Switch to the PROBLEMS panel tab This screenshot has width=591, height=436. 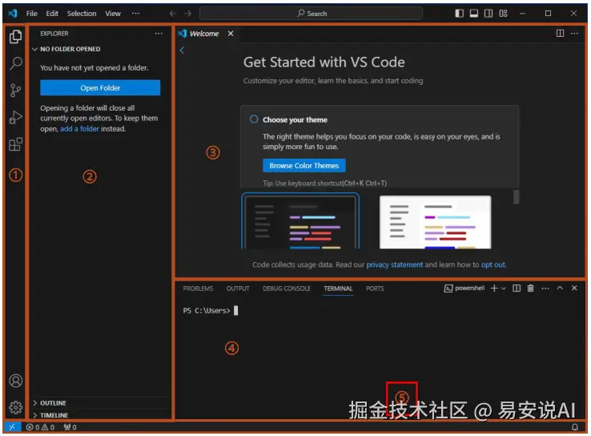(198, 289)
